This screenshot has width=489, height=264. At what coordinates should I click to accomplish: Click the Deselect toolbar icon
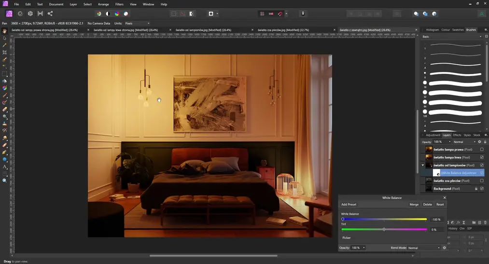point(183,13)
